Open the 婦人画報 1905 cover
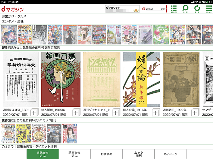This screenshot has height=159, width=213. 61,79
